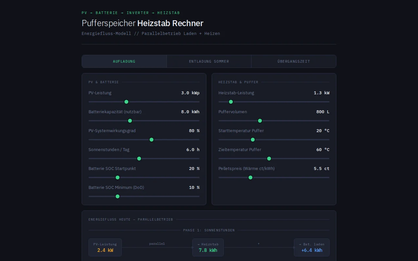Click the 80 % system efficiency value

click(x=194, y=131)
